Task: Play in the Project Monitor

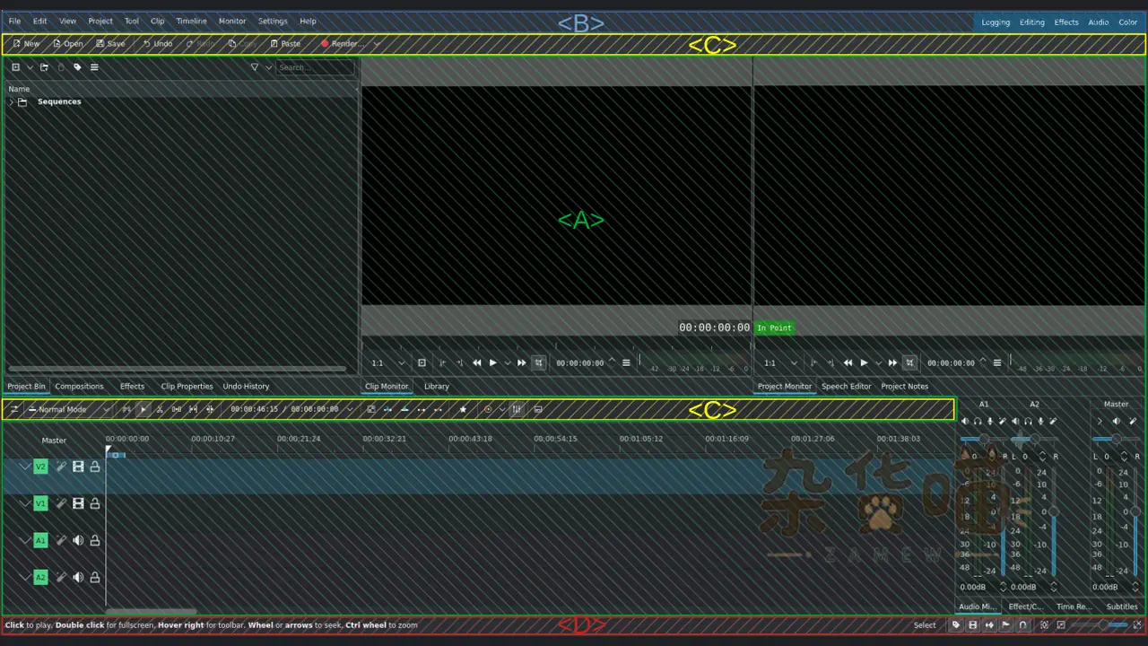Action: coord(864,362)
